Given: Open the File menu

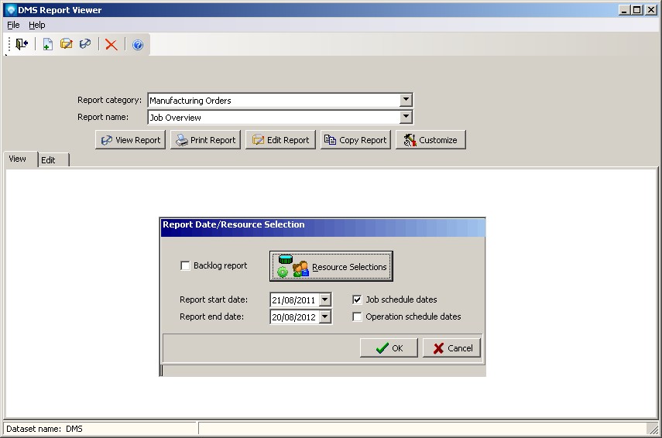Looking at the screenshot, I should coord(13,25).
